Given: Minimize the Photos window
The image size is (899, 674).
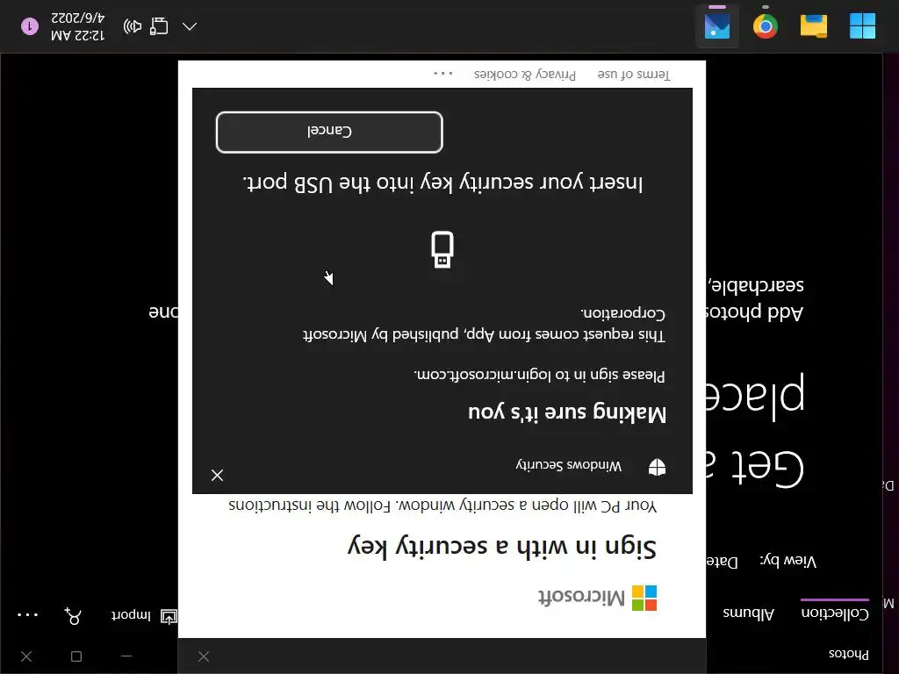Looking at the screenshot, I should tap(126, 656).
